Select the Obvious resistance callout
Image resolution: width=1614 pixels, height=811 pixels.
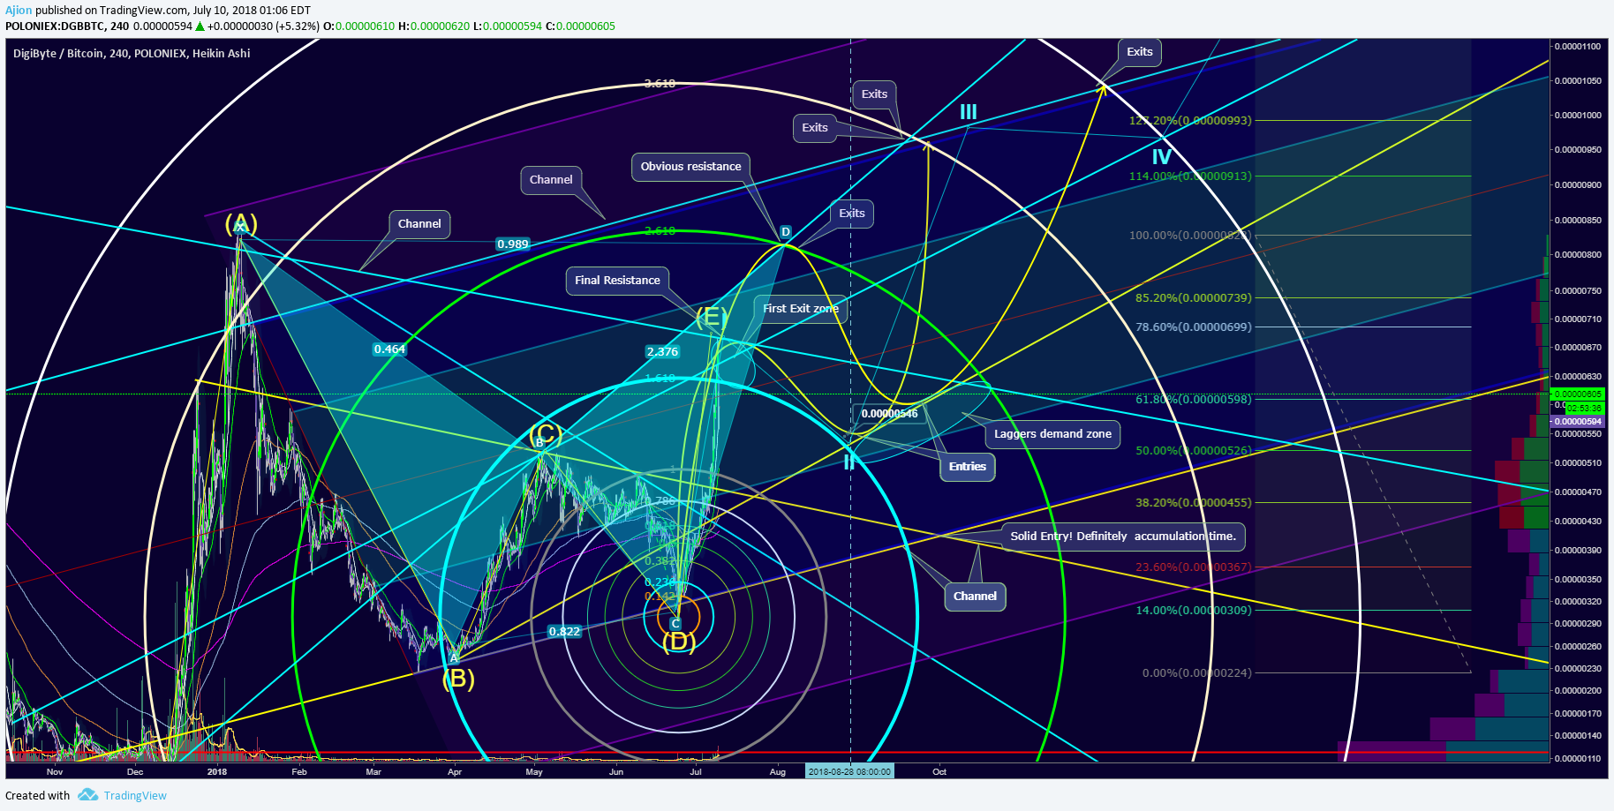tap(690, 167)
